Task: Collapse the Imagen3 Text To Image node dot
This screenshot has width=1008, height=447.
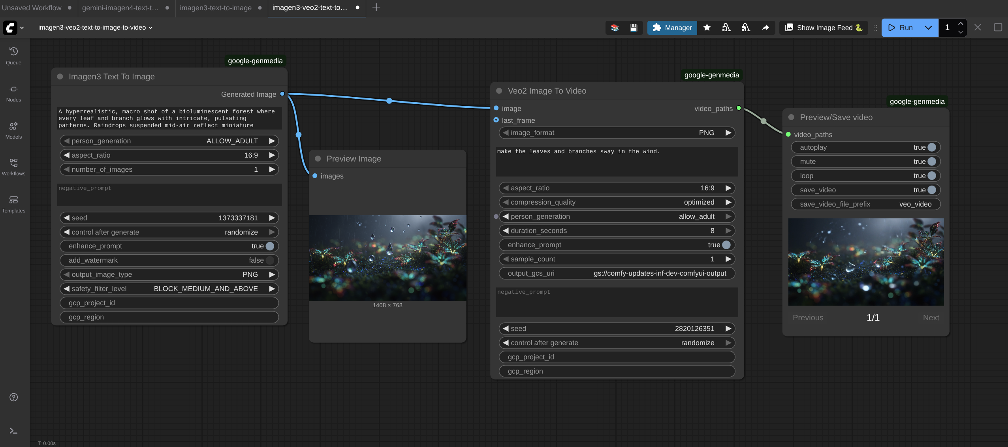Action: click(60, 77)
